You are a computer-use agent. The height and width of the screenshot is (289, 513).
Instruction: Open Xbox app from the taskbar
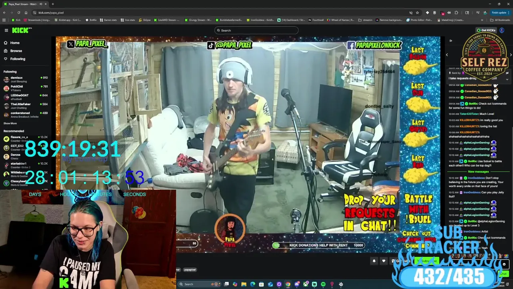(305, 284)
